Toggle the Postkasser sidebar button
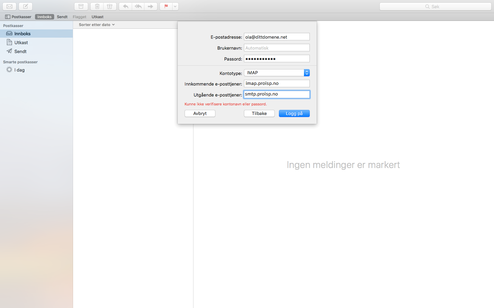The height and width of the screenshot is (308, 494). coord(18,17)
